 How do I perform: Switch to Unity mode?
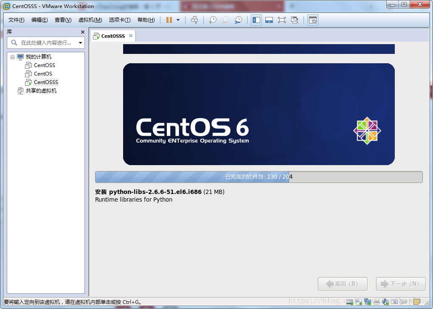[295, 20]
